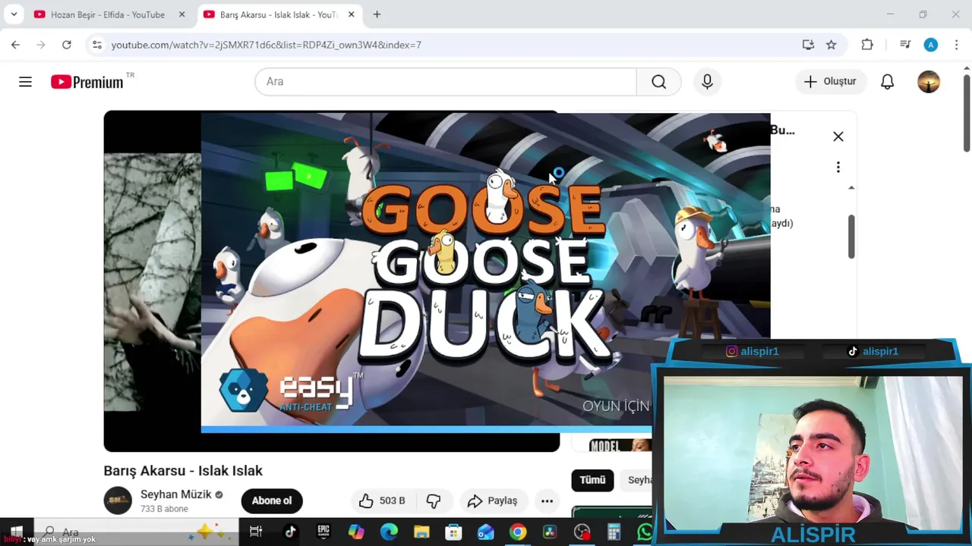This screenshot has width=972, height=546.
Task: Open the YouTube hamburger guide menu
Action: pos(25,81)
